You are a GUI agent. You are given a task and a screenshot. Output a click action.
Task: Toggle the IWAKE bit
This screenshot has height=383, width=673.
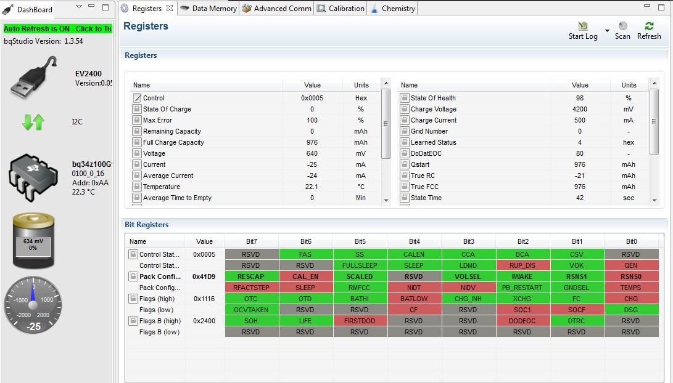[522, 276]
